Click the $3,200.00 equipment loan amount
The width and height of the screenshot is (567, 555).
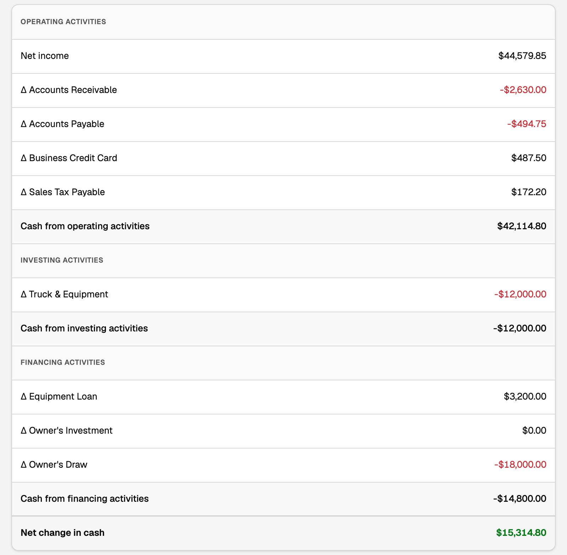[x=525, y=396]
